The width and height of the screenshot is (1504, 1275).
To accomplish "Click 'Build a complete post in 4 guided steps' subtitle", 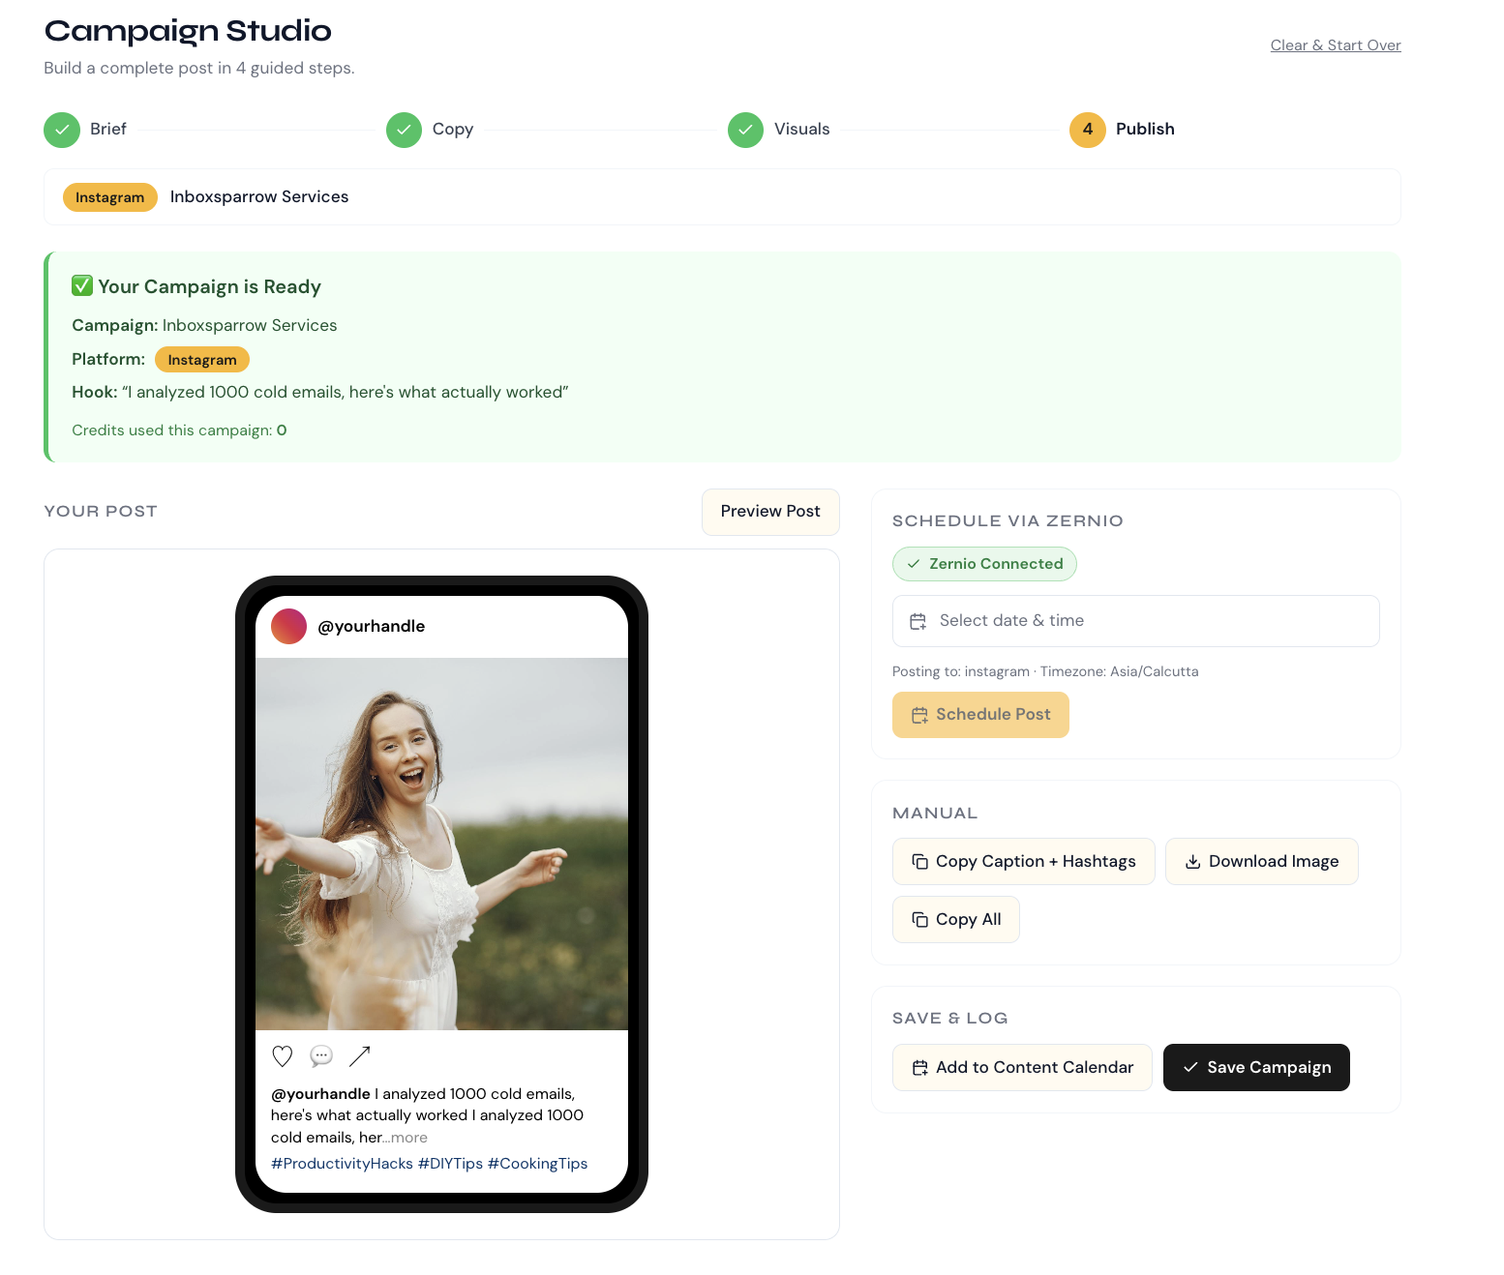I will pos(199,68).
